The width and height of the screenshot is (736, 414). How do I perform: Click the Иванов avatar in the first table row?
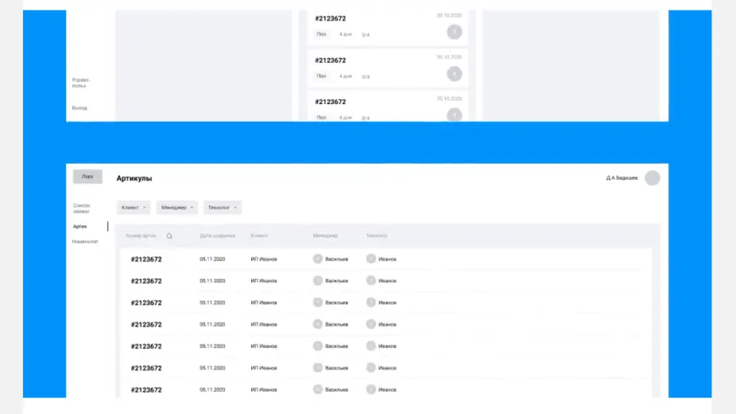(370, 259)
